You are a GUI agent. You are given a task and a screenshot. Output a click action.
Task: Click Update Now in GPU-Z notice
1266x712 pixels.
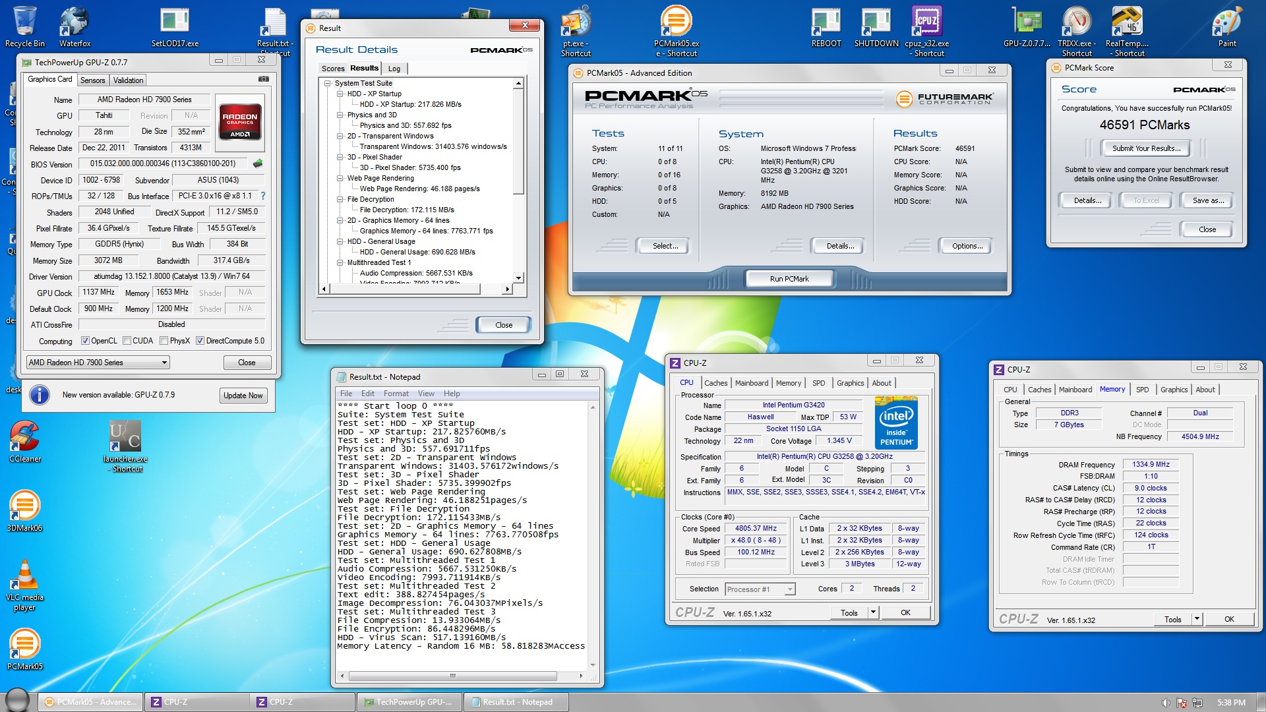[243, 396]
